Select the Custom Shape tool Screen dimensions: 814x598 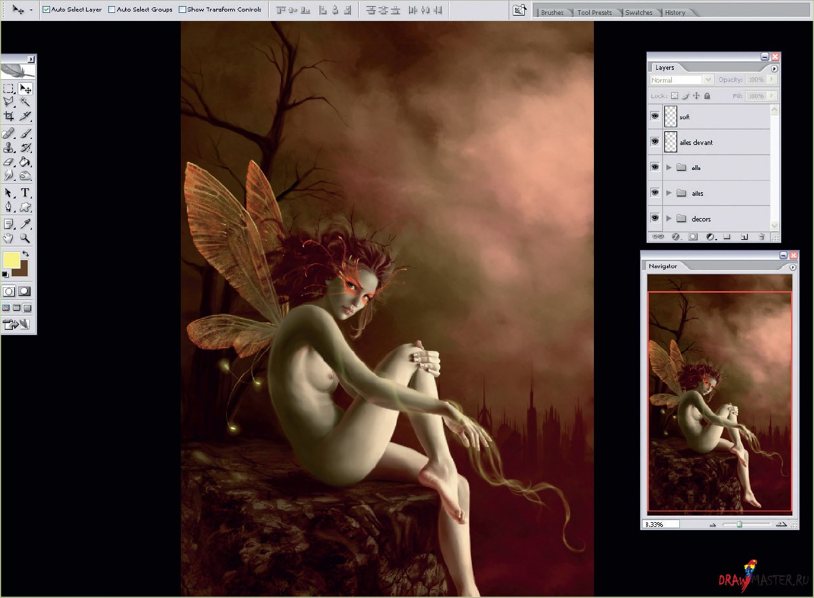pyautogui.click(x=26, y=207)
